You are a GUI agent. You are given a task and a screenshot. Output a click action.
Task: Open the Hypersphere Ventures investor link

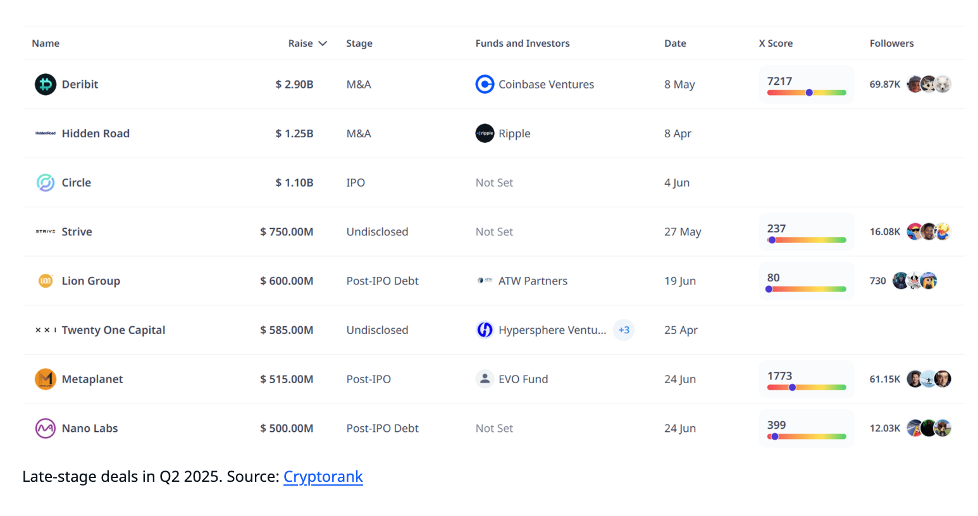[552, 330]
